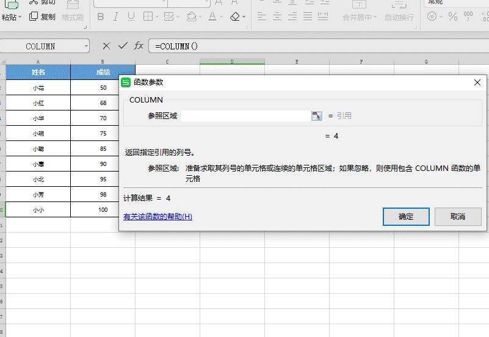
Task: Open the Name Box dropdown showing COLUMN
Action: [86, 46]
